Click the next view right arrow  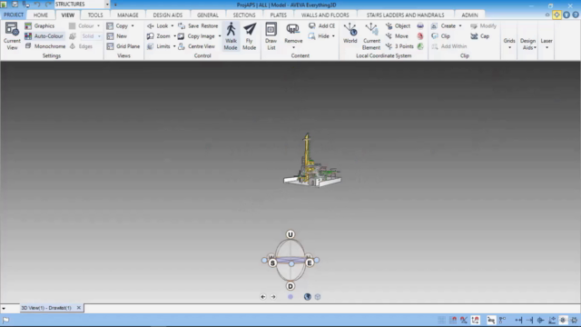pyautogui.click(x=273, y=297)
